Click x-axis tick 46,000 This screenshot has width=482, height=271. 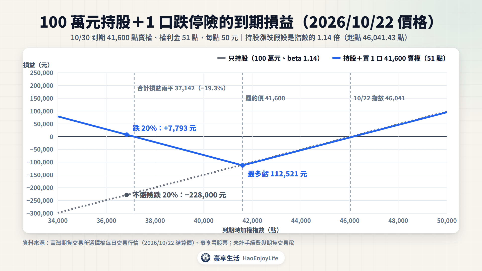(349, 221)
